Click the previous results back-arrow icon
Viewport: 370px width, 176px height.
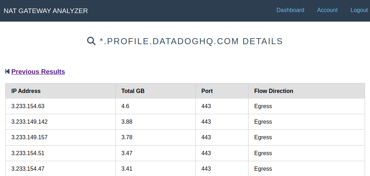7,71
